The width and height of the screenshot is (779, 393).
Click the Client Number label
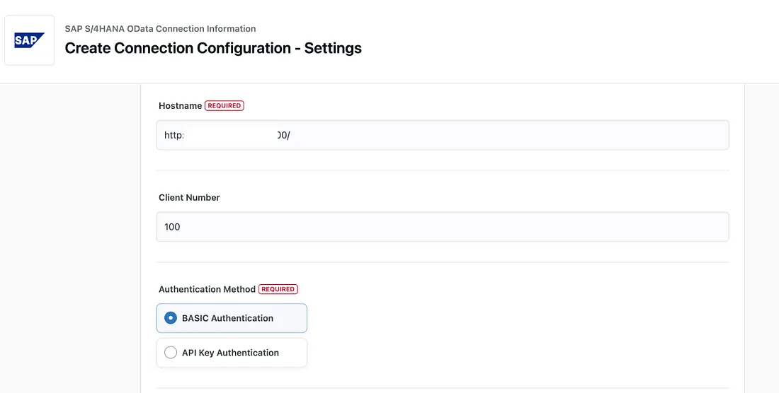189,198
